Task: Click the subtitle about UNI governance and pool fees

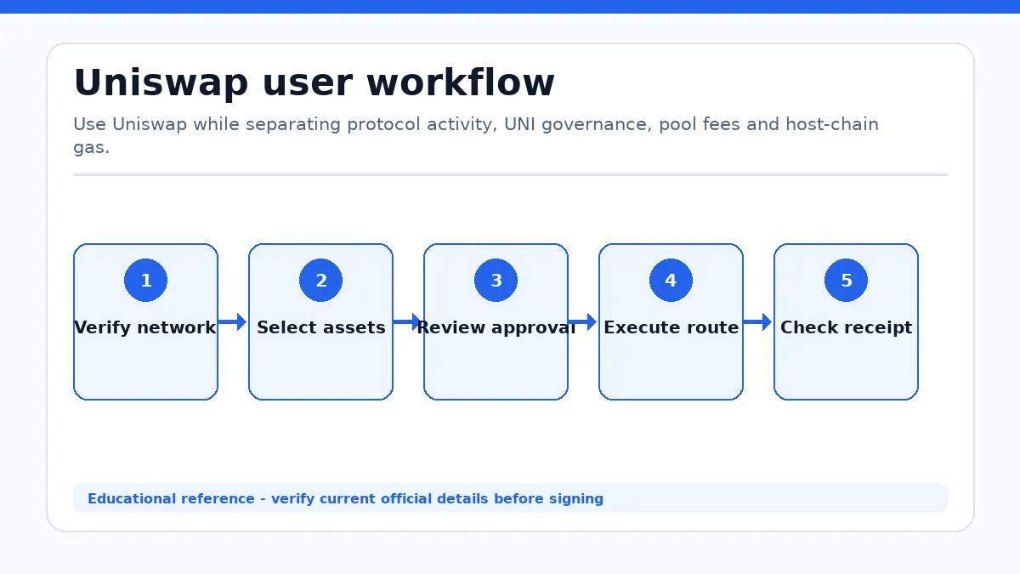Action: (x=476, y=136)
